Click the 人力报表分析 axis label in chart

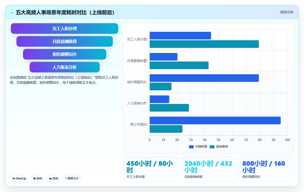click(137, 103)
